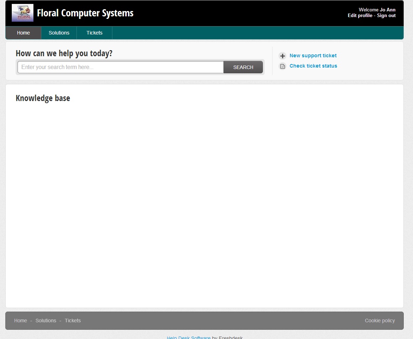Image resolution: width=413 pixels, height=339 pixels.
Task: Click the Welcome Jo Ann text
Action: point(377,10)
